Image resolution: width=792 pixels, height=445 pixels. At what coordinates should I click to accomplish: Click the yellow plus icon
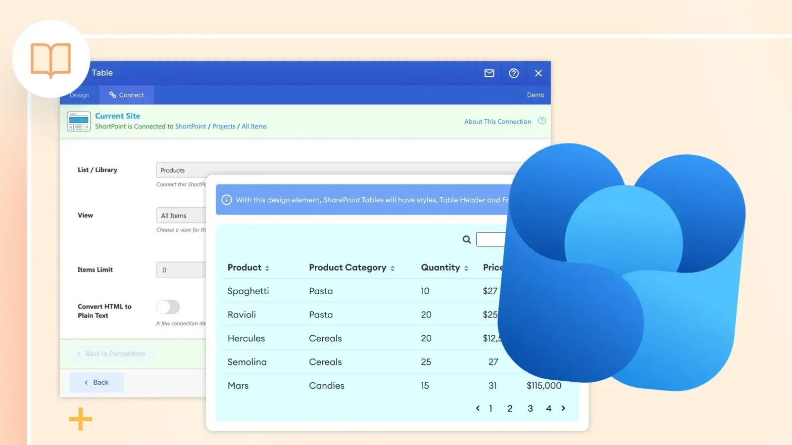[81, 419]
